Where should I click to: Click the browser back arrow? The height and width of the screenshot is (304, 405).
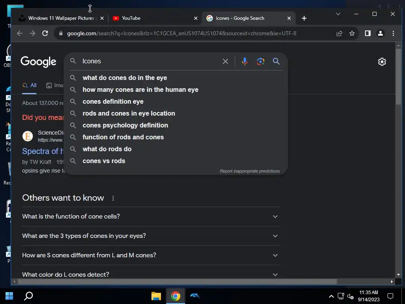pyautogui.click(x=20, y=33)
